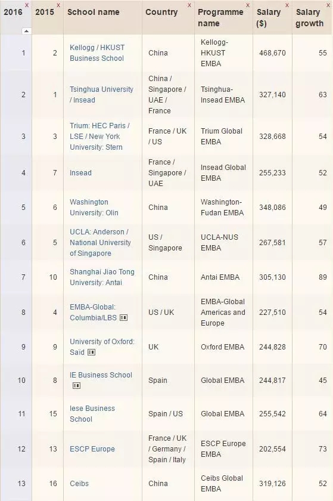Click the profile icon under IE Business School
This screenshot has height=501, width=333.
pos(76,386)
